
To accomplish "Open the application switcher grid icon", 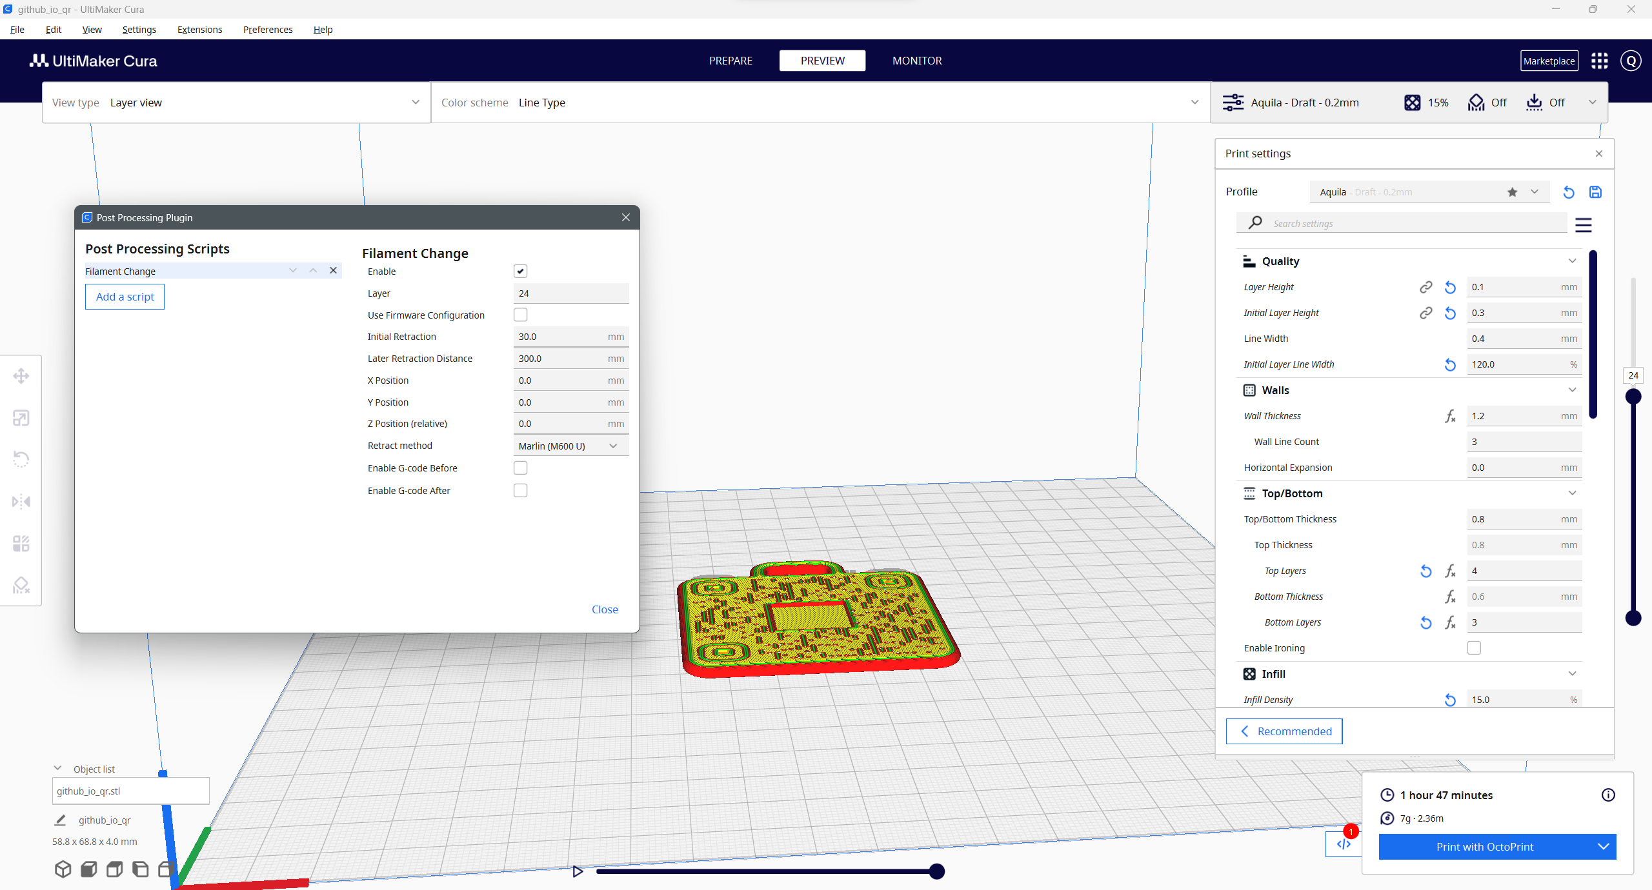I will [x=1600, y=61].
